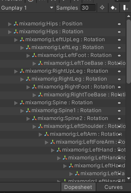Click the transform icon beside LeftToeBase
Viewport: 131px width, 193px height.
coord(40,63)
